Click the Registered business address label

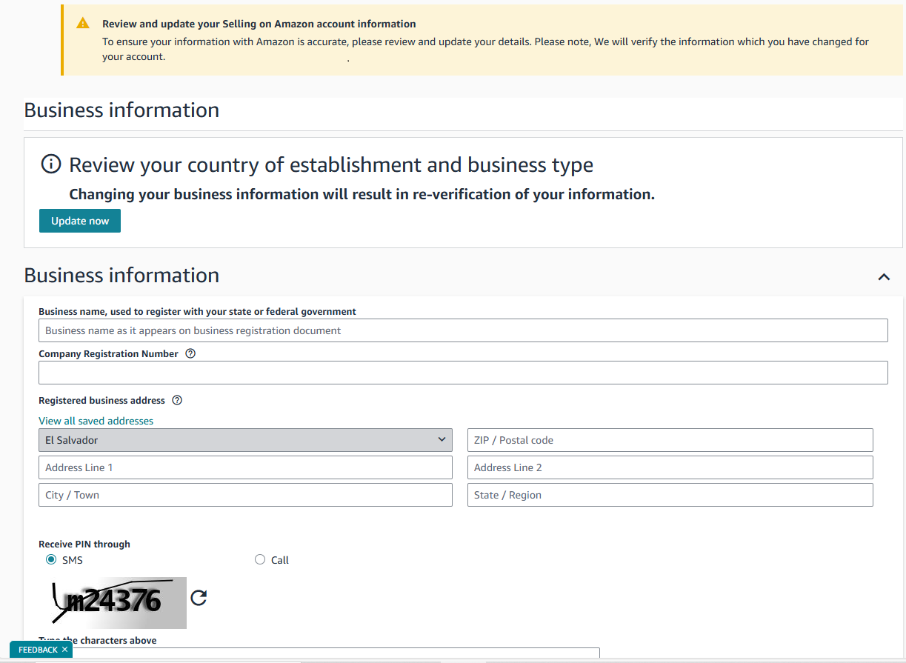(101, 401)
